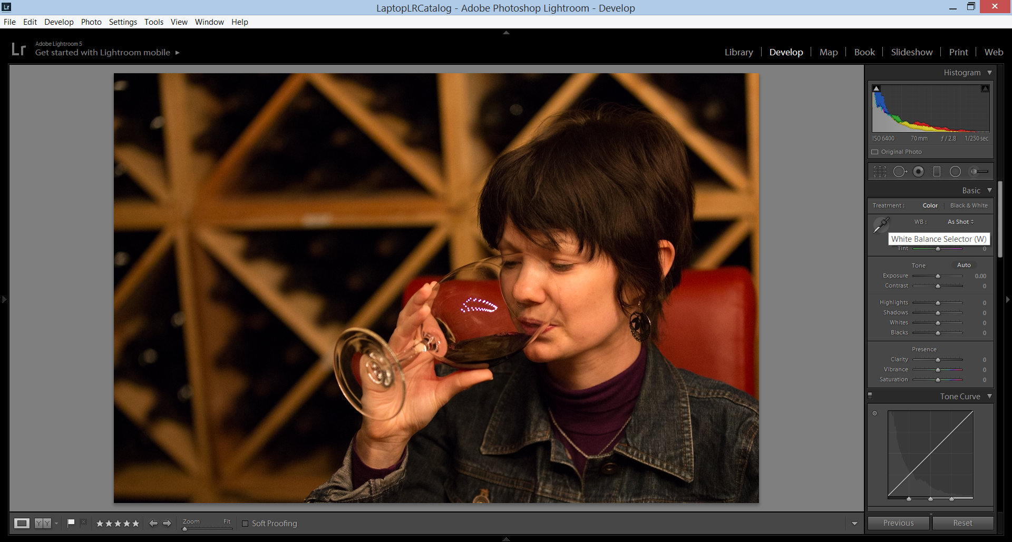Toggle Tone Curve panel on/off switch
This screenshot has height=542, width=1012.
[870, 395]
